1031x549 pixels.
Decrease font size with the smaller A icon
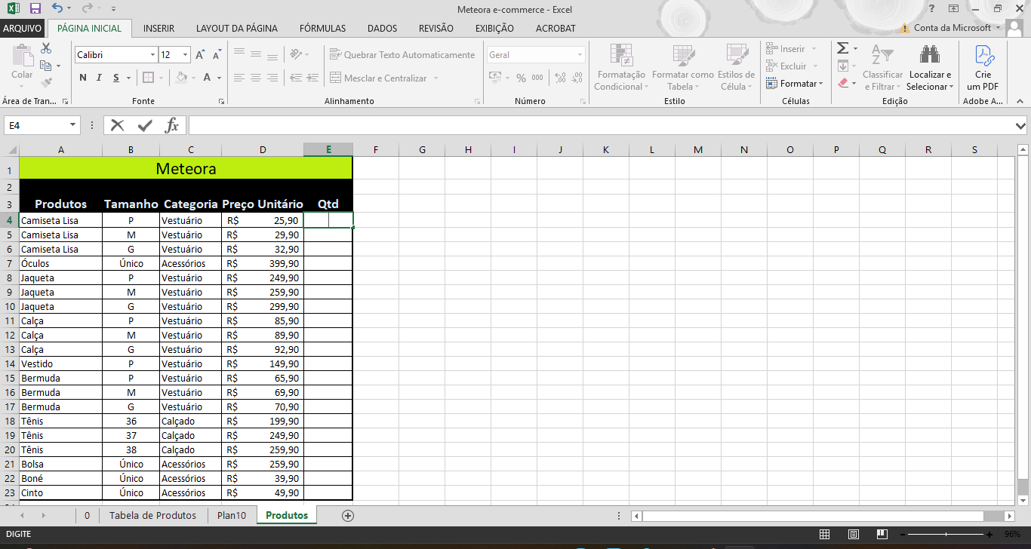click(x=217, y=55)
